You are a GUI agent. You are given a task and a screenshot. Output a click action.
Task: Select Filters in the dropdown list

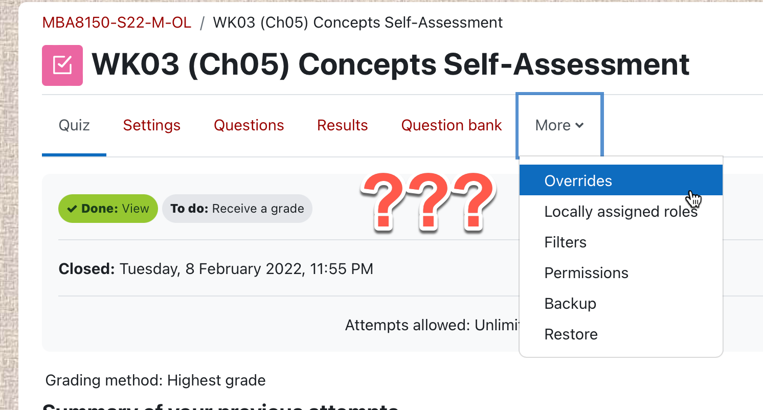pos(621,242)
